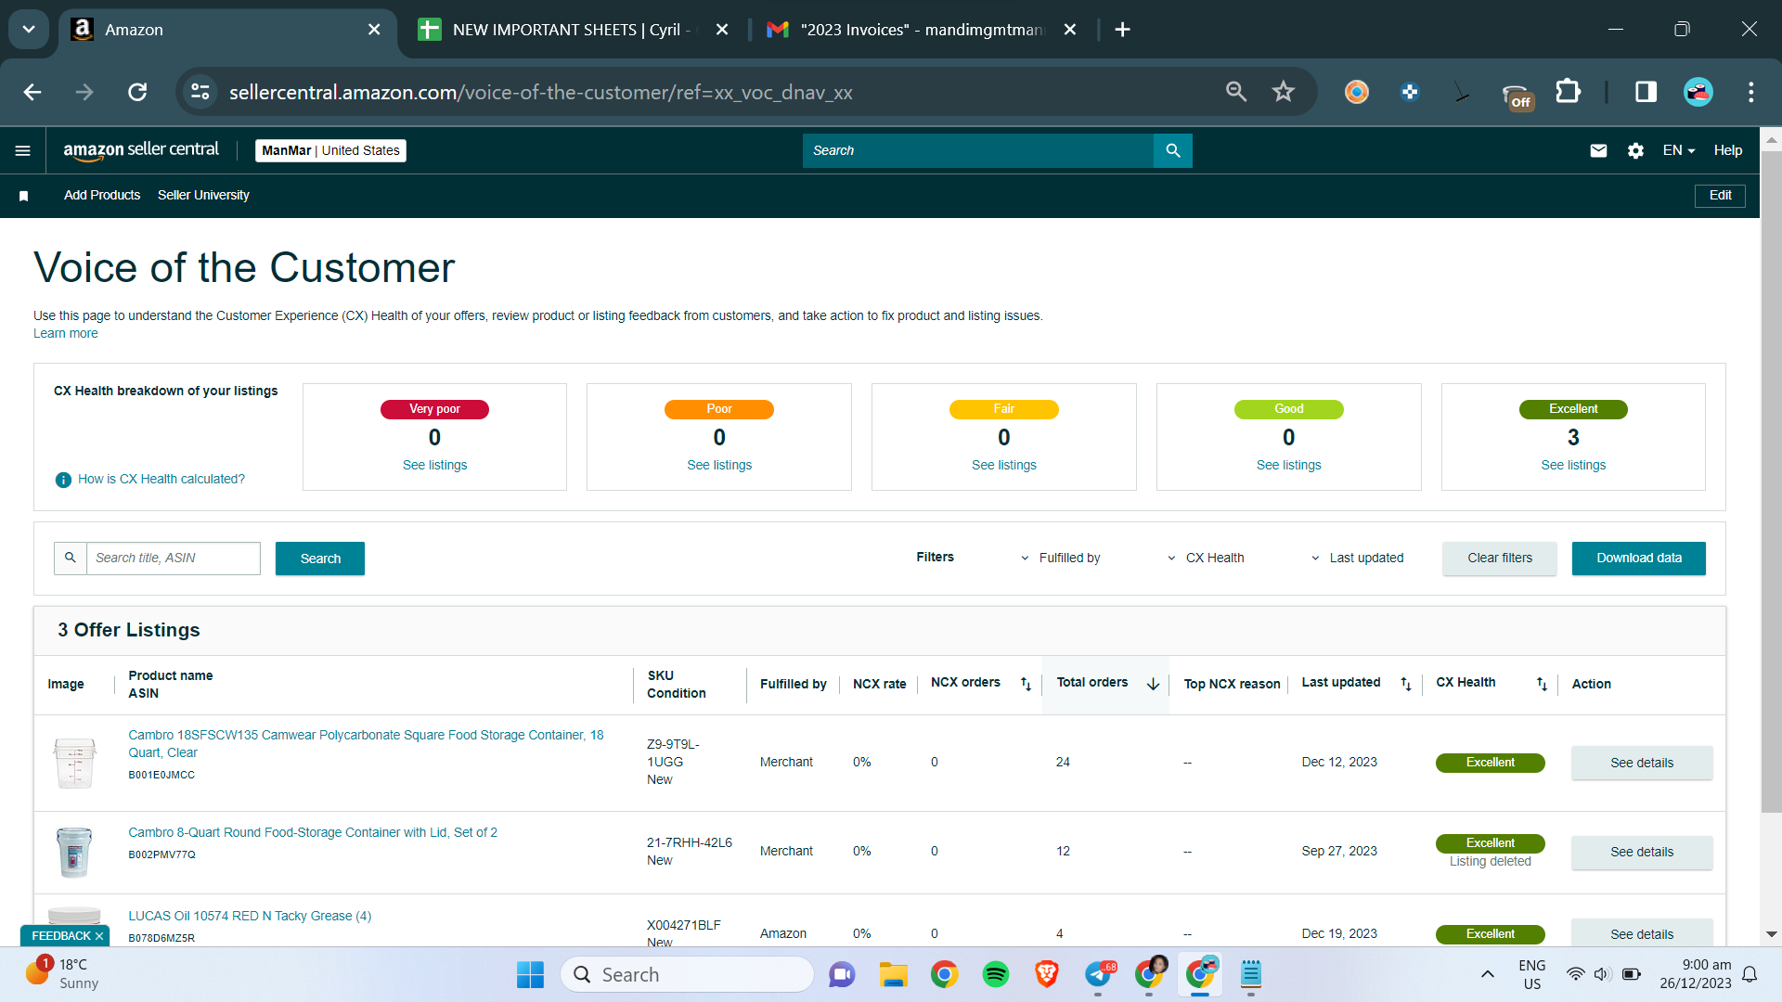Open the ManMar United States account switcher
Screen dimensions: 1782x1002
pyautogui.click(x=330, y=150)
